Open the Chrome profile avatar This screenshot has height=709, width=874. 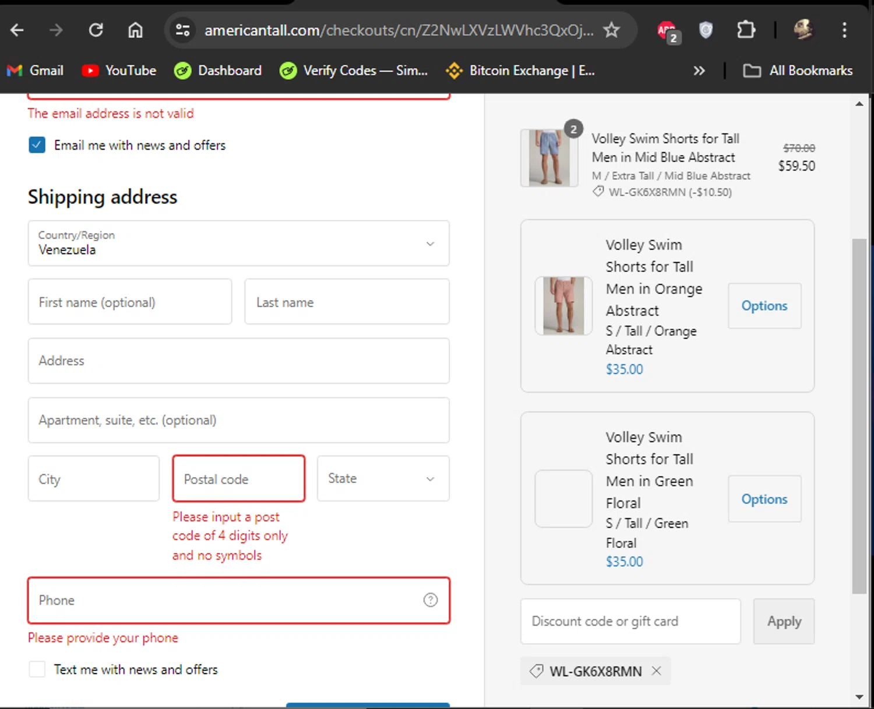click(x=803, y=29)
